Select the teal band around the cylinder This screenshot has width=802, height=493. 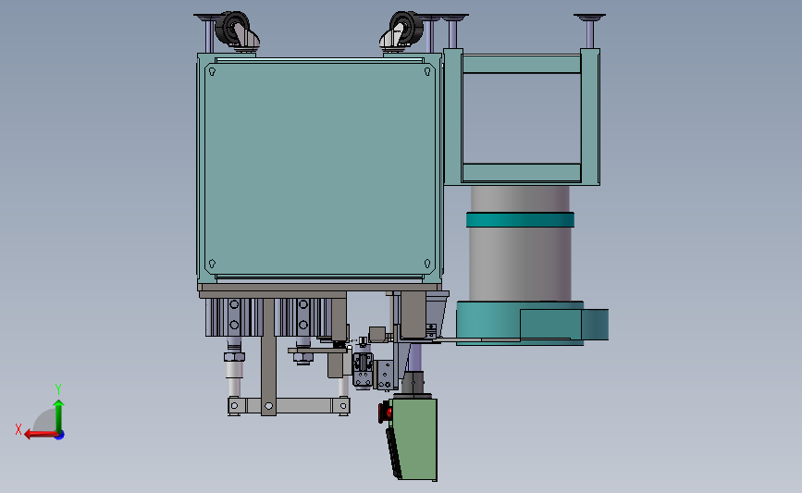(520, 220)
